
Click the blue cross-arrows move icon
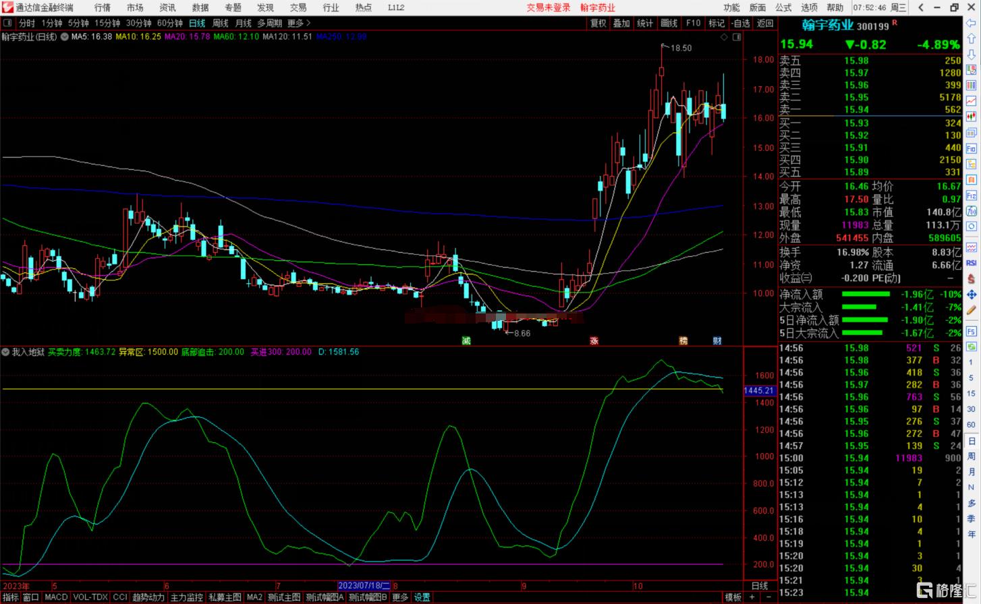[x=972, y=295]
